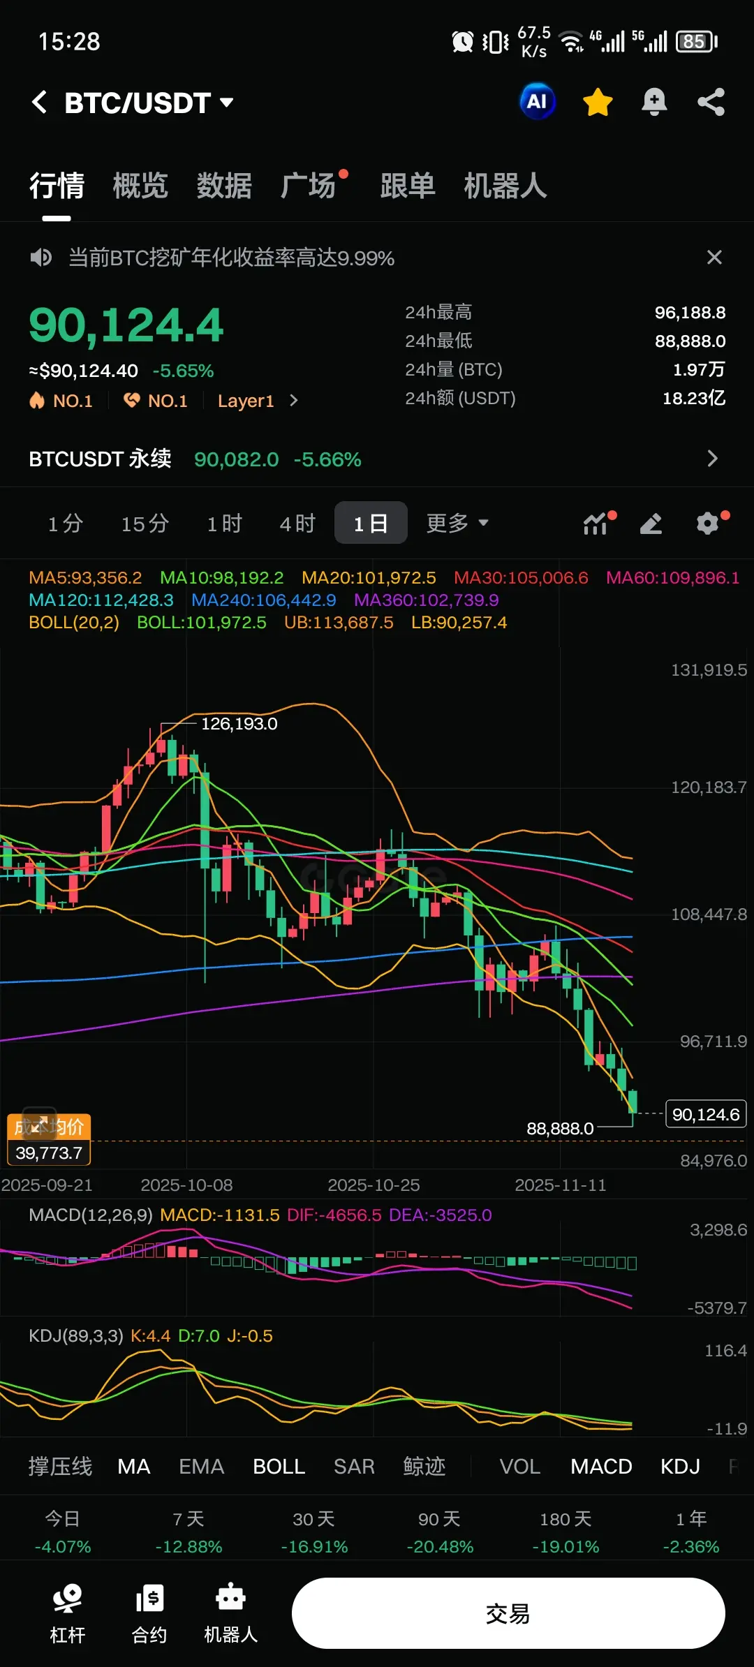View the 180 天 change -19.01%

[565, 1533]
